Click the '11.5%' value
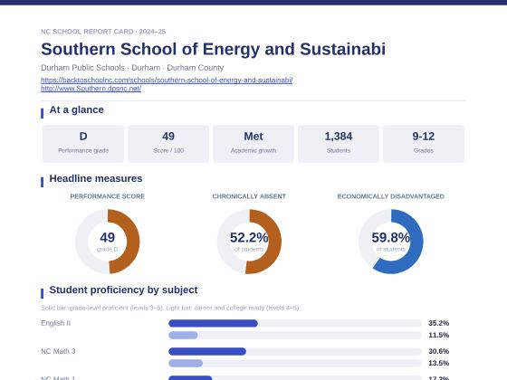 point(439,335)
